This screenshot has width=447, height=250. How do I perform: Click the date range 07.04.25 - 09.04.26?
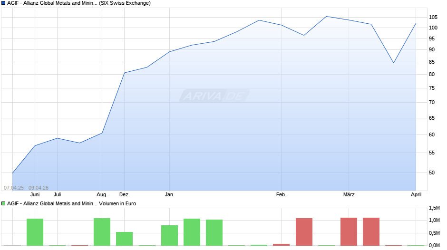(x=26, y=188)
